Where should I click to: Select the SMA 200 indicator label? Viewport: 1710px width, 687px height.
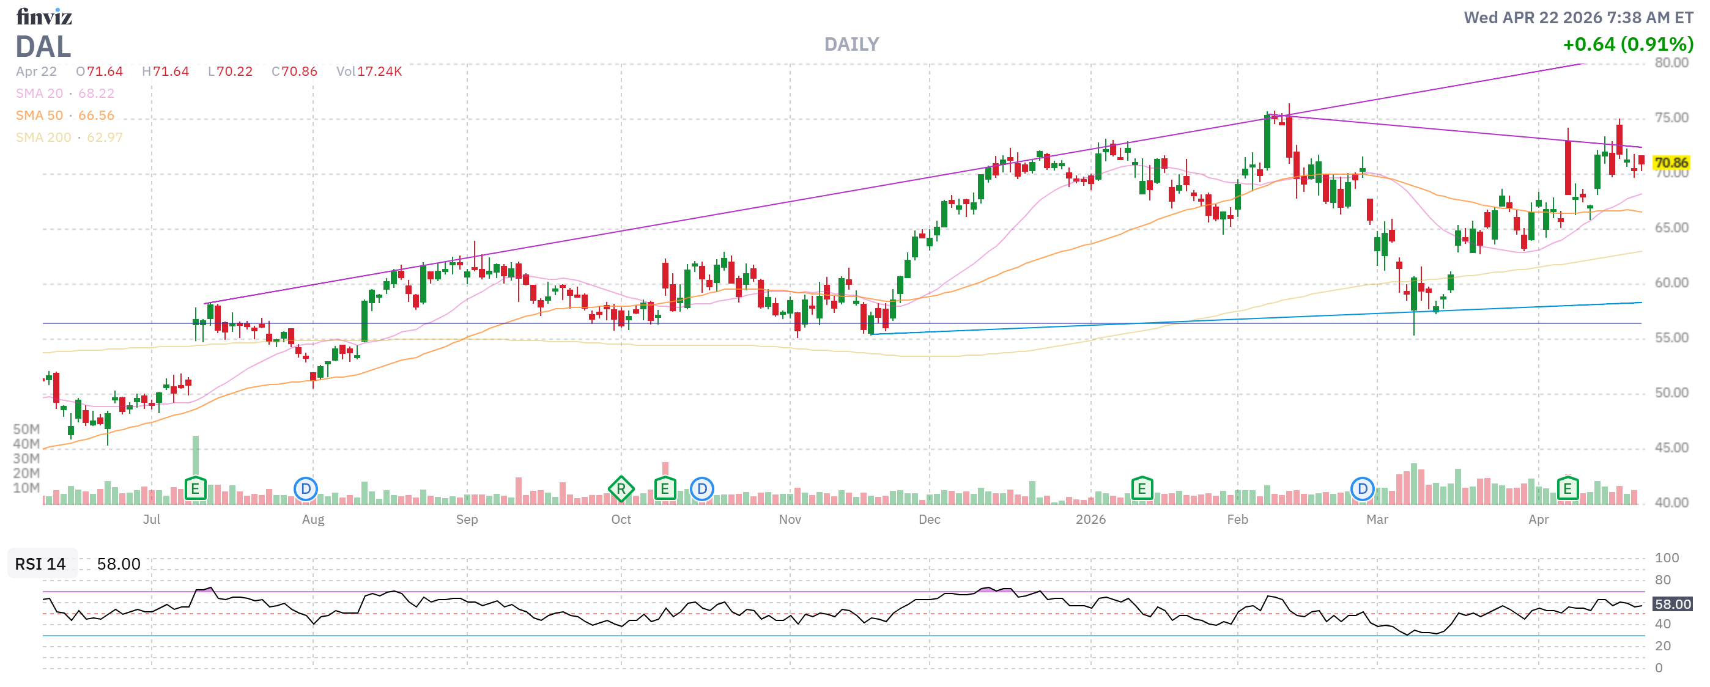(43, 138)
